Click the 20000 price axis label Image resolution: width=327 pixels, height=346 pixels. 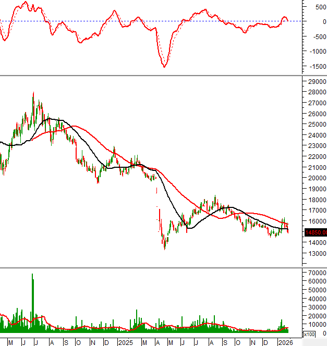pos(316,178)
